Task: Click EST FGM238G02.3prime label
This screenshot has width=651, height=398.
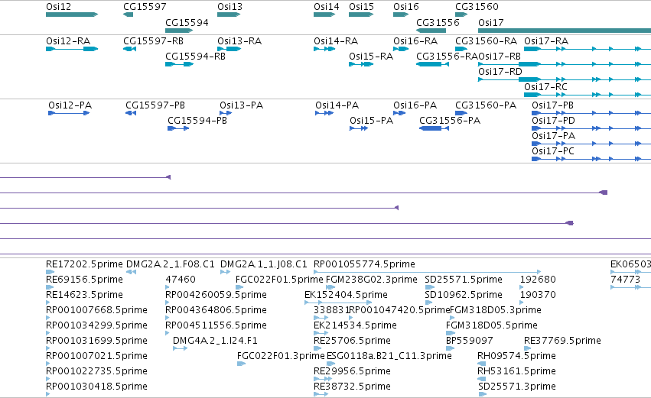Action: click(372, 280)
